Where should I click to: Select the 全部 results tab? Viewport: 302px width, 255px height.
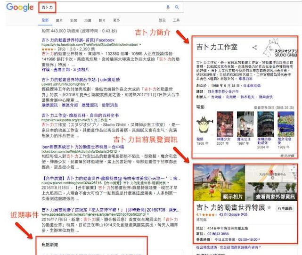tap(45, 20)
